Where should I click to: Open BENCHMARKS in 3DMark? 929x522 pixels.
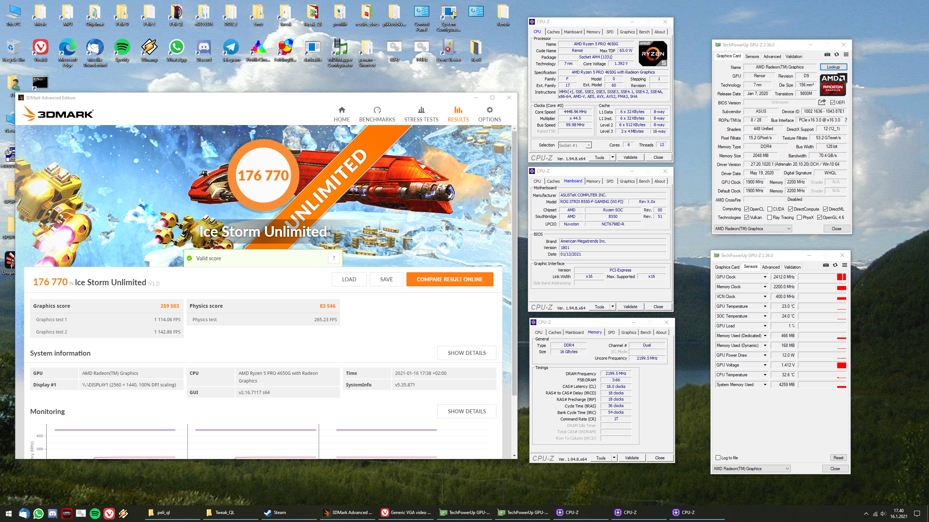[x=377, y=114]
